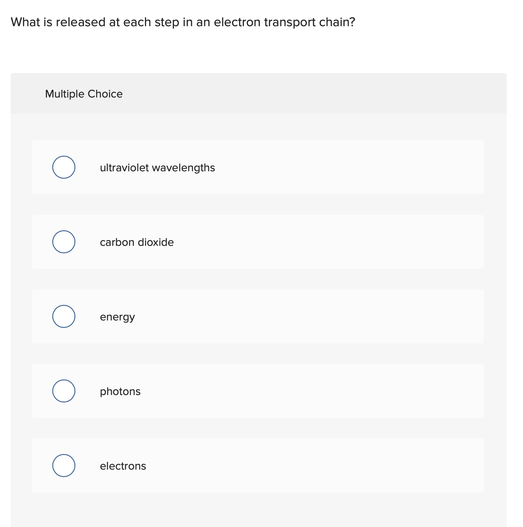This screenshot has height=527, width=523.
Task: Click the answer text carbon dioxide
Action: [x=137, y=242]
